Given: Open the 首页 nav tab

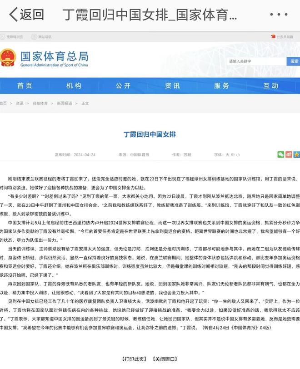Looking at the screenshot, I should point(25,86).
